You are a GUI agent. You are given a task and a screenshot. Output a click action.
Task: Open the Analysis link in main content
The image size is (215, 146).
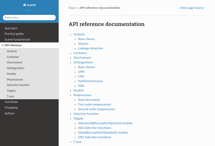pos(79,34)
